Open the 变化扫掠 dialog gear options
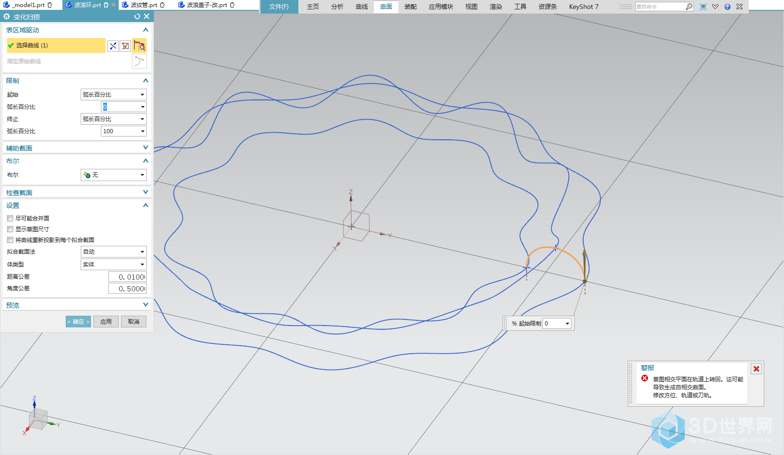 point(7,16)
